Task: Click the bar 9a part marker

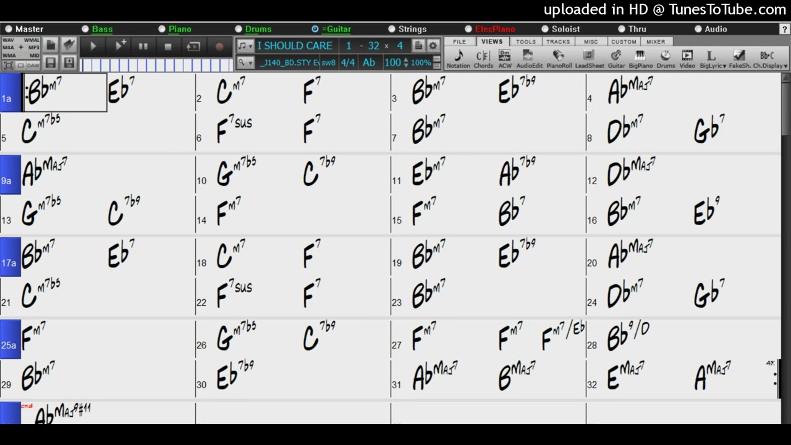Action: pos(11,175)
